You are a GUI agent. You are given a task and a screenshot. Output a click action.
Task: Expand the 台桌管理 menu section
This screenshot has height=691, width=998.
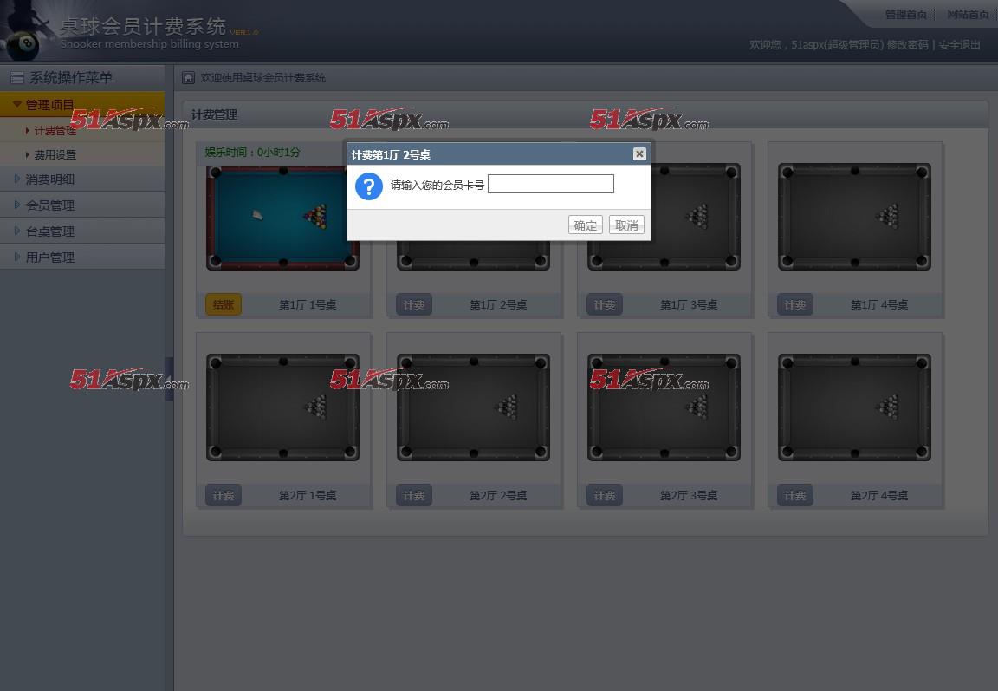tap(82, 231)
